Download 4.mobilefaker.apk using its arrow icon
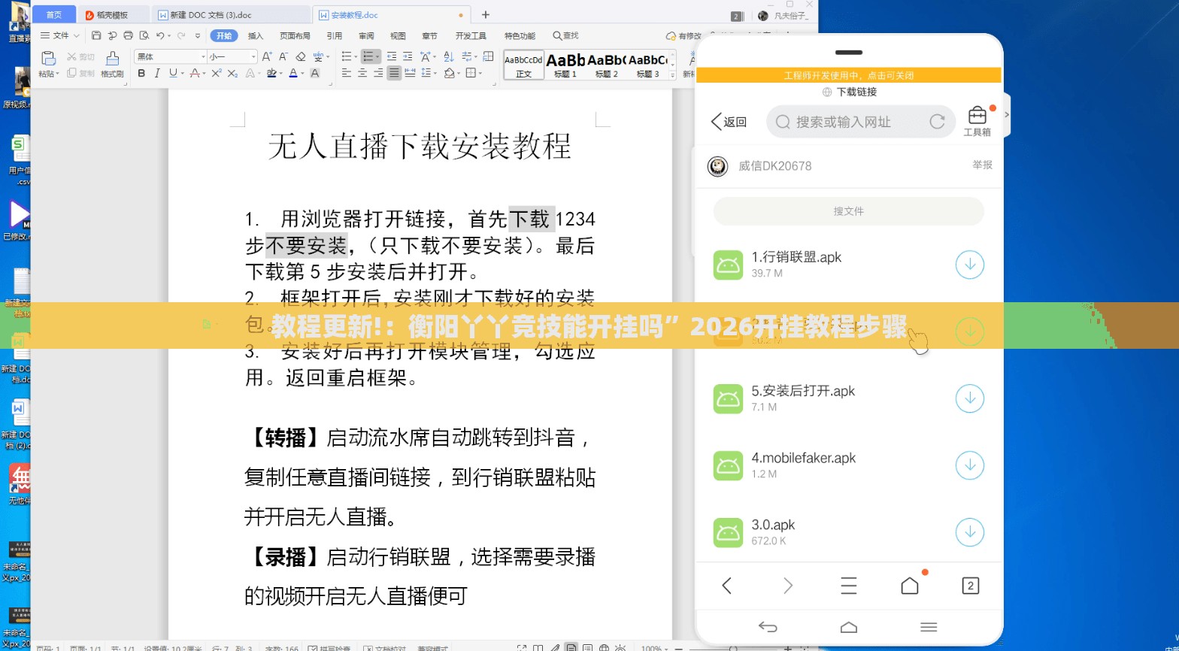Viewport: 1179px width, 651px height. (970, 465)
